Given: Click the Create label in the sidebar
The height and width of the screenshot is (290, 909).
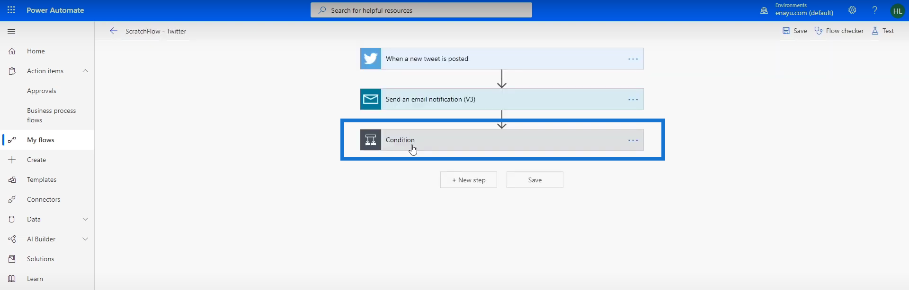Looking at the screenshot, I should coord(36,160).
